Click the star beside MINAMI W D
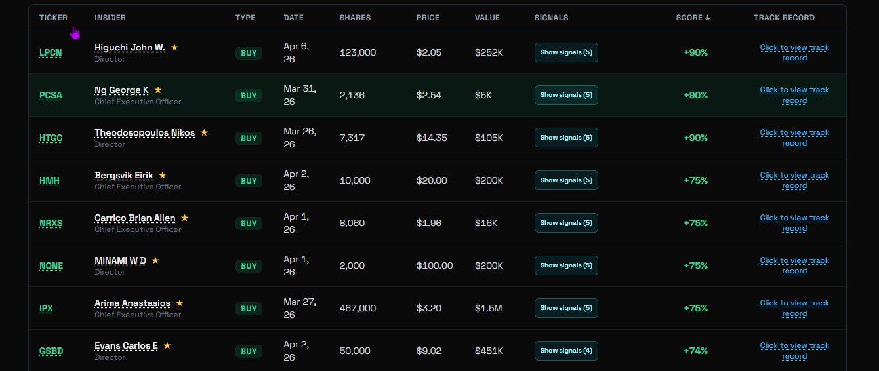Screen dimensions: 879x371 coord(155,260)
